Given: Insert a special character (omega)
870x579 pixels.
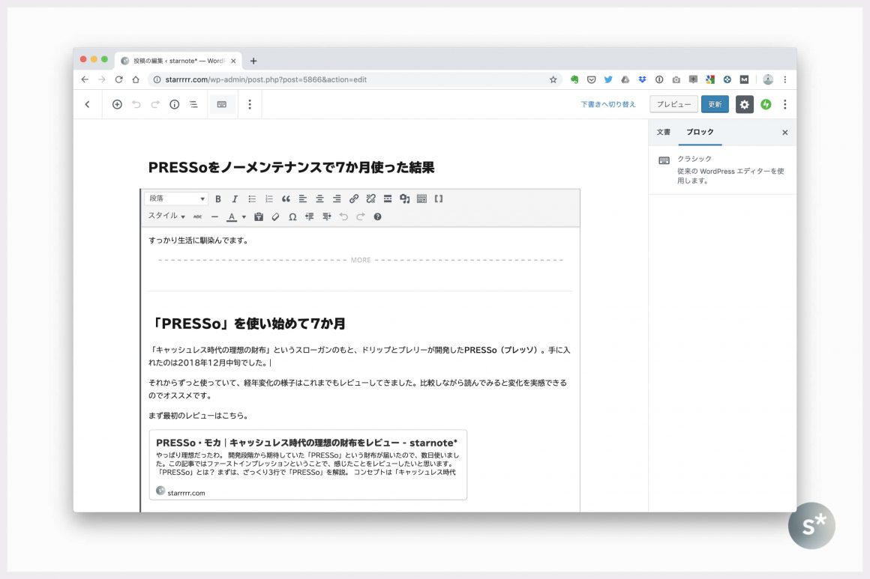Looking at the screenshot, I should pos(292,217).
